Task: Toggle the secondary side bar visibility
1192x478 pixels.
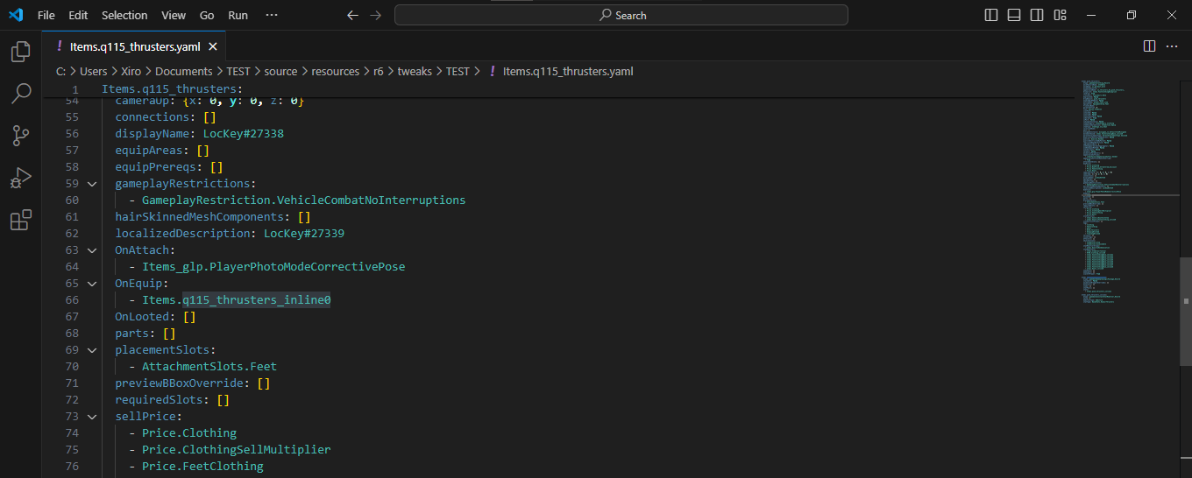Action: coord(1037,15)
